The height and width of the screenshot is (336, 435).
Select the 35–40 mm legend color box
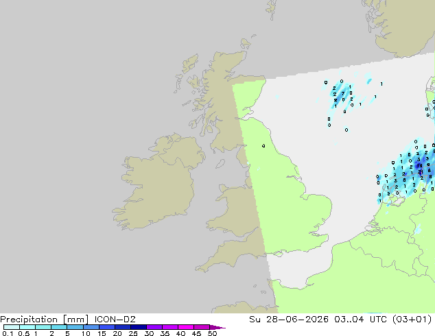click(x=169, y=327)
